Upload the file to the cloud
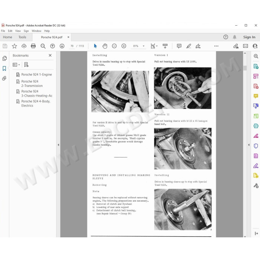Image resolution: width=260 pixels, height=260 pixels. (24, 46)
